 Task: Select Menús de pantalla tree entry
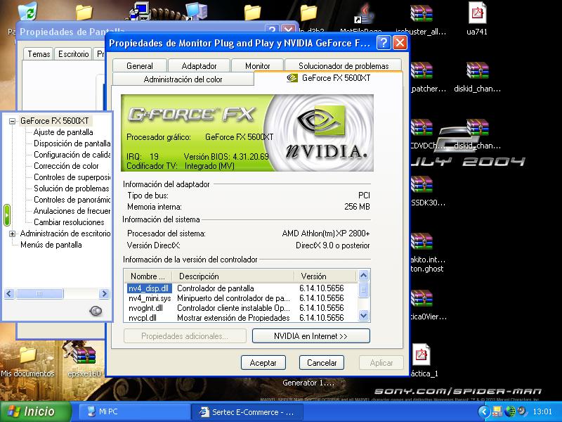(51, 245)
